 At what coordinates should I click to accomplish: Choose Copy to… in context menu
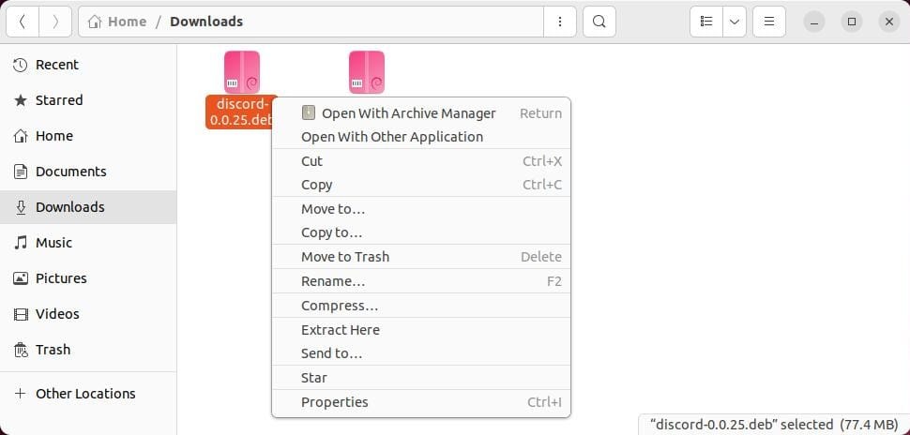421,232
